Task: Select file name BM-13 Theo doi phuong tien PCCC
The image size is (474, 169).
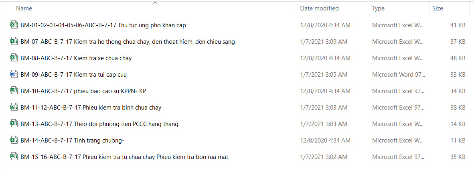Action: (99, 124)
